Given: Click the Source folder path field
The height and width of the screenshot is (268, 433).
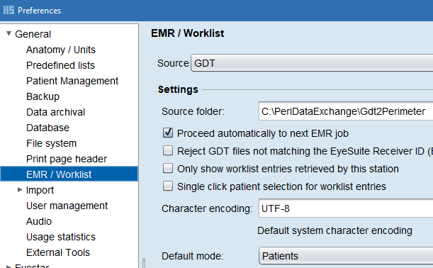Looking at the screenshot, I should [x=346, y=111].
